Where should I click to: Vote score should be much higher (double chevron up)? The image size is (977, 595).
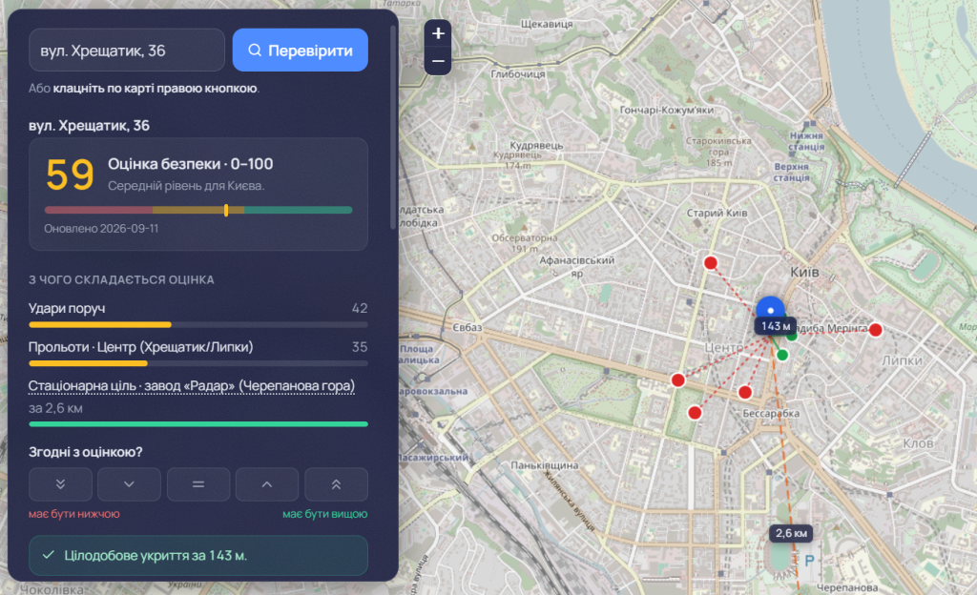point(336,484)
